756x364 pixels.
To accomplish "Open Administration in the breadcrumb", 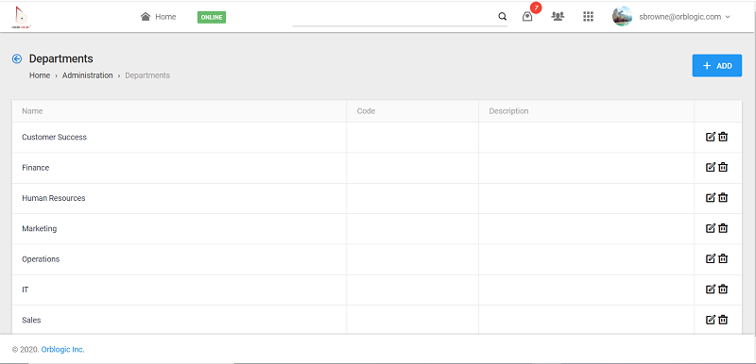I will (87, 75).
